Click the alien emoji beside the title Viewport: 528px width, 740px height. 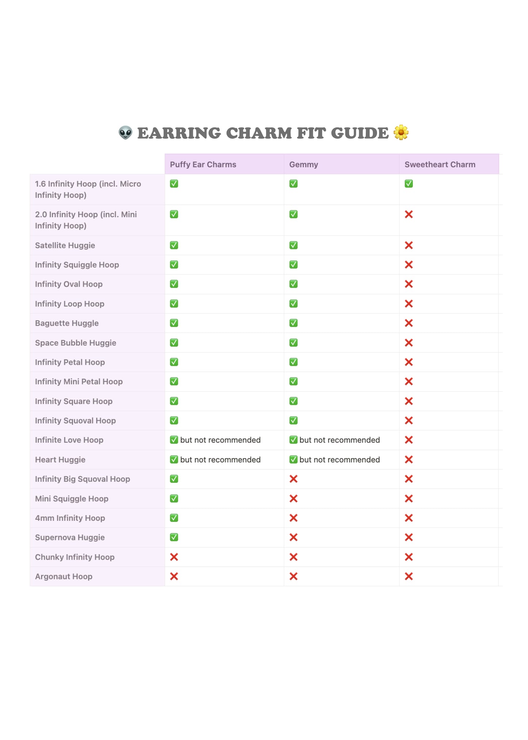click(x=125, y=133)
